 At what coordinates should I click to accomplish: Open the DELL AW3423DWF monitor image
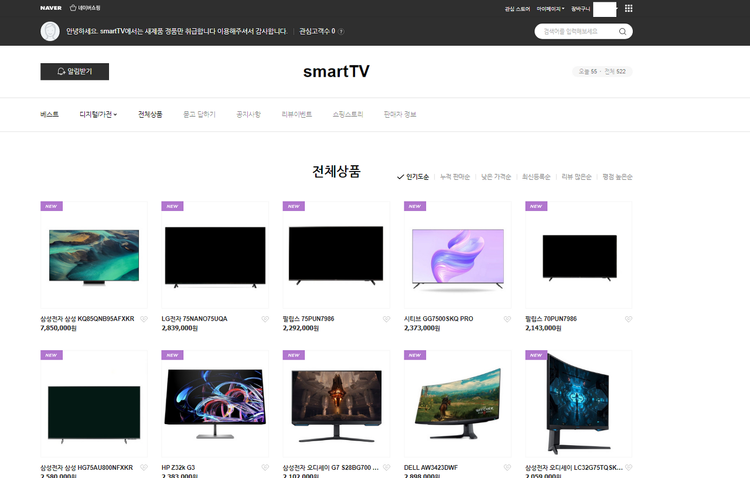click(x=458, y=404)
